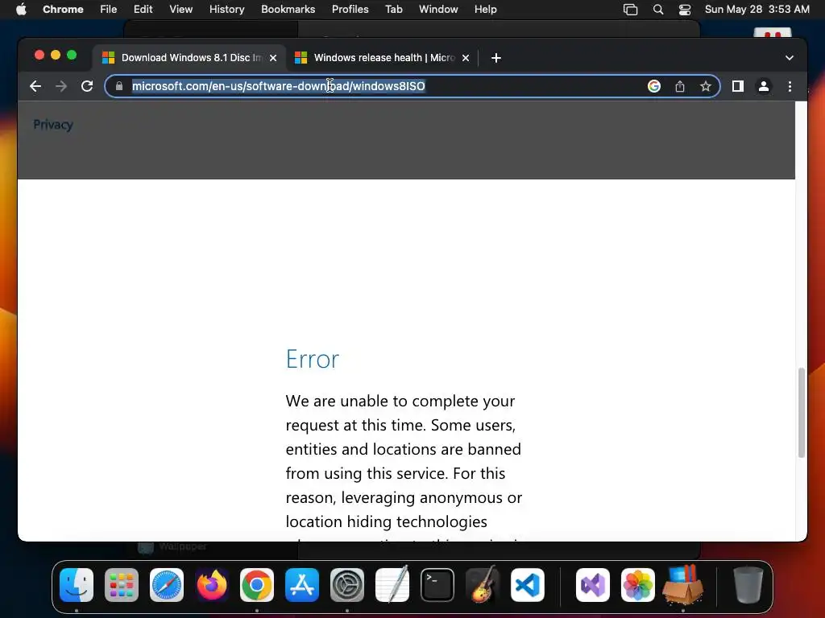Open the Windows box app in the Dock

(x=683, y=585)
